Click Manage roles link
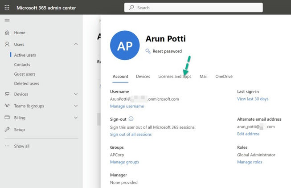The width and height of the screenshot is (291, 188). (x=250, y=162)
